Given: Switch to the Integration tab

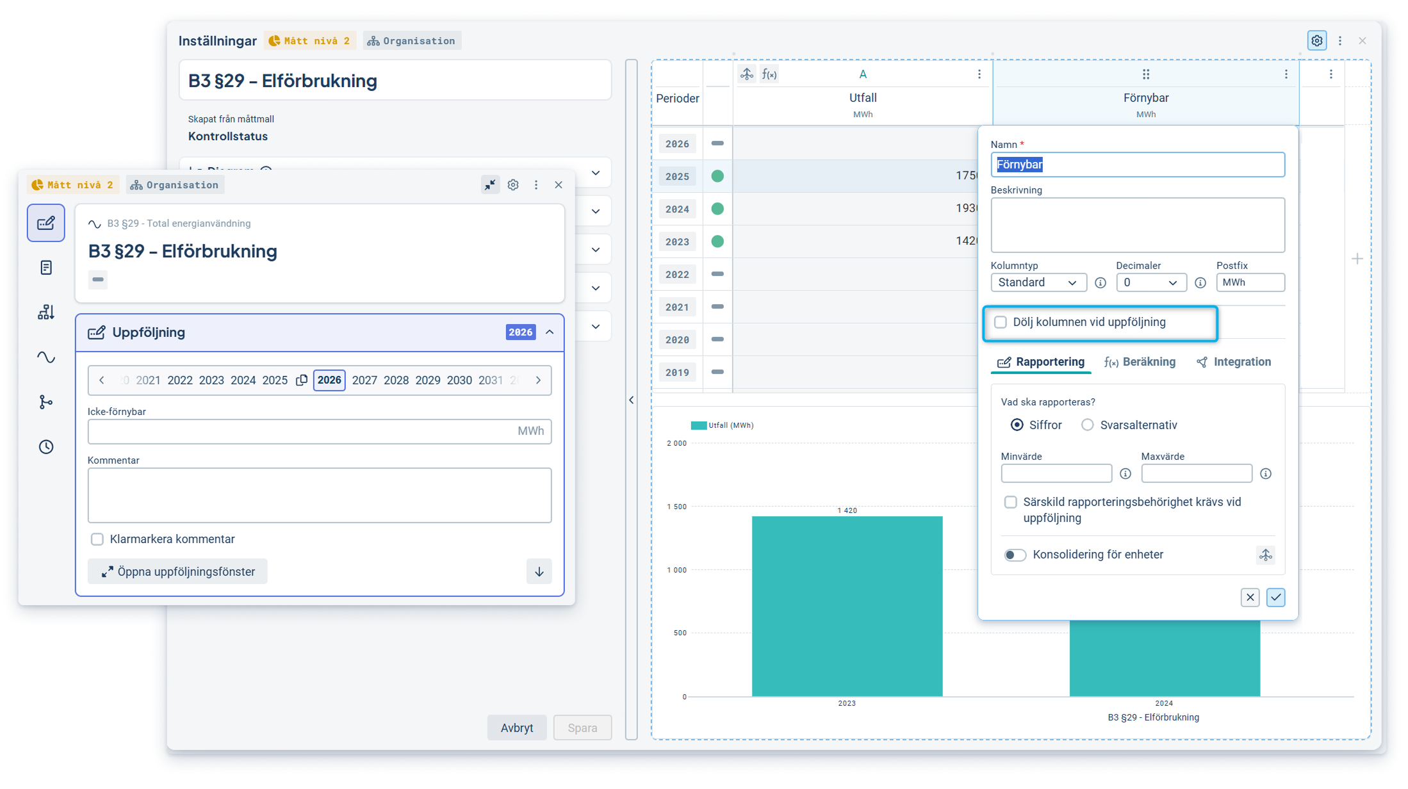Looking at the screenshot, I should click(x=1234, y=362).
